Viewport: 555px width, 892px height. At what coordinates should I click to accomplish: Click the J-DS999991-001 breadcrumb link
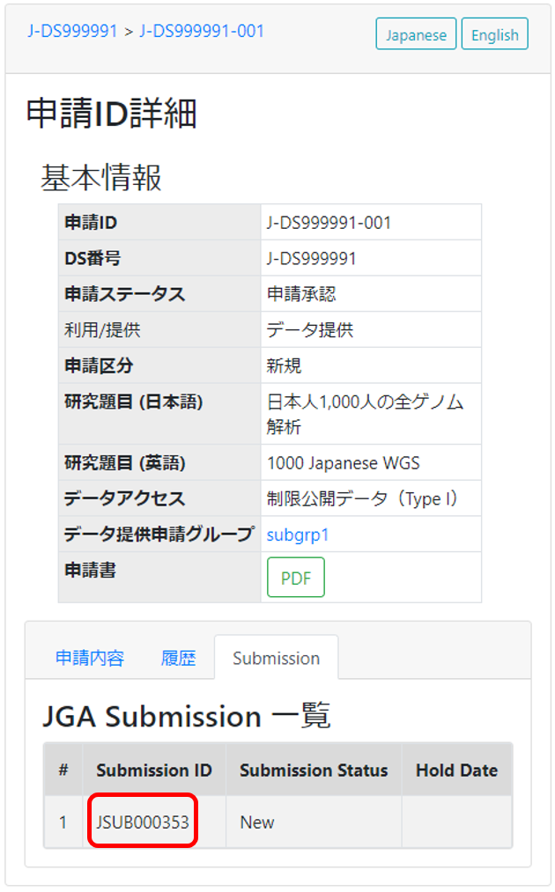pos(202,32)
